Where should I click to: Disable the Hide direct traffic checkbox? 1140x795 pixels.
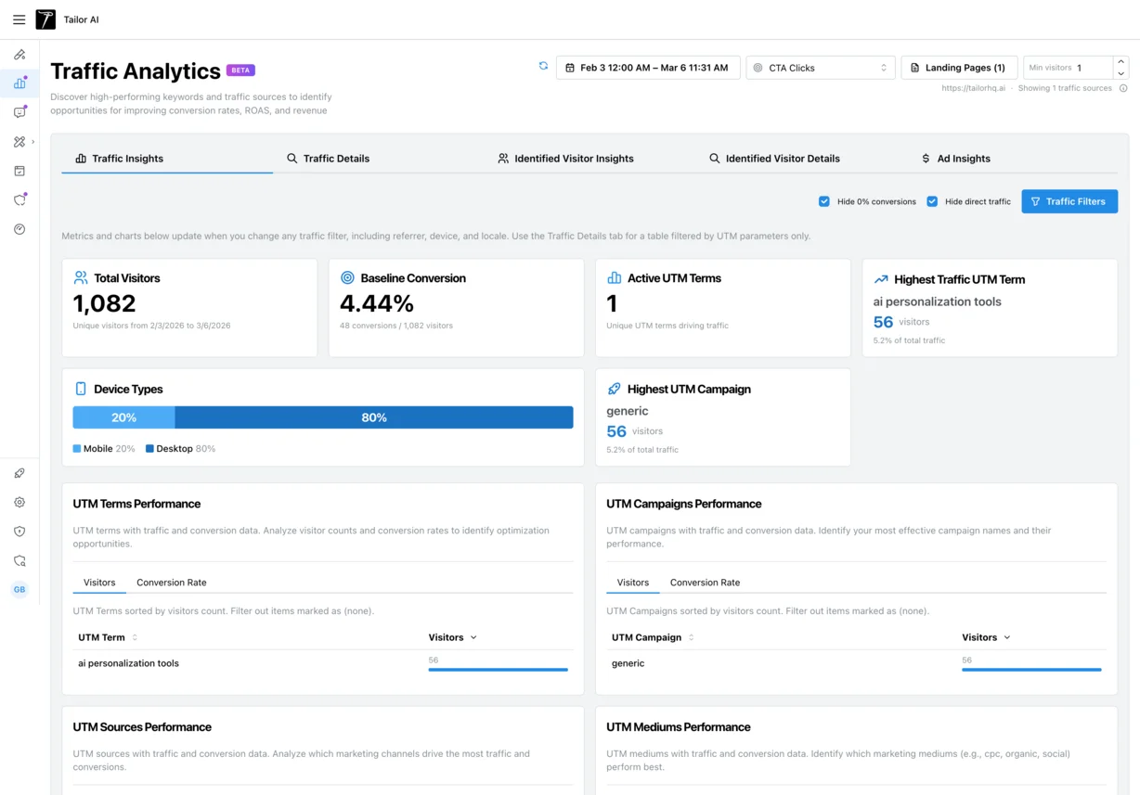tap(932, 201)
